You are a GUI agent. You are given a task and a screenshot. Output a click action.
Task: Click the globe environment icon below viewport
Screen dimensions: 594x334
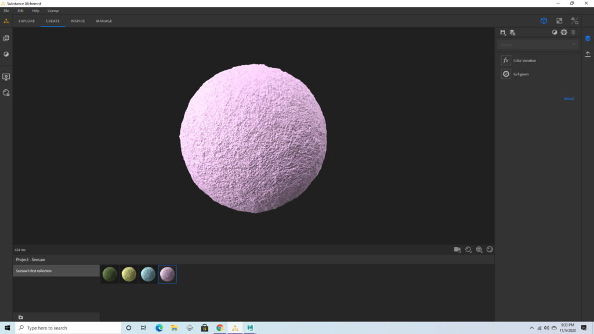(479, 249)
